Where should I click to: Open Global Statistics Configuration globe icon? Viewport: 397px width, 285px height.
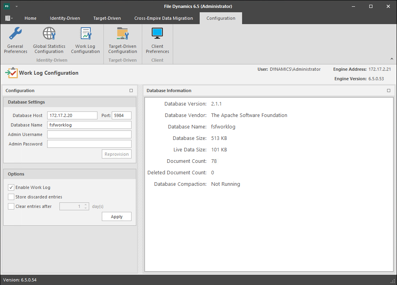pyautogui.click(x=49, y=34)
